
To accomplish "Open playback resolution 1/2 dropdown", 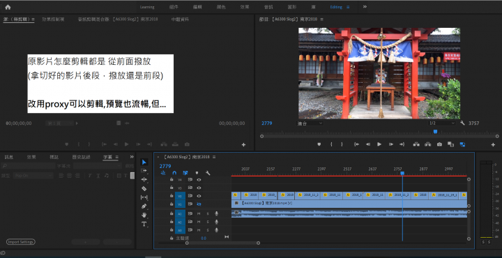I will (x=442, y=123).
